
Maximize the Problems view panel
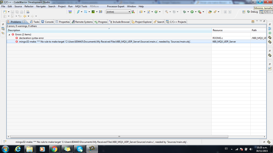264,21
